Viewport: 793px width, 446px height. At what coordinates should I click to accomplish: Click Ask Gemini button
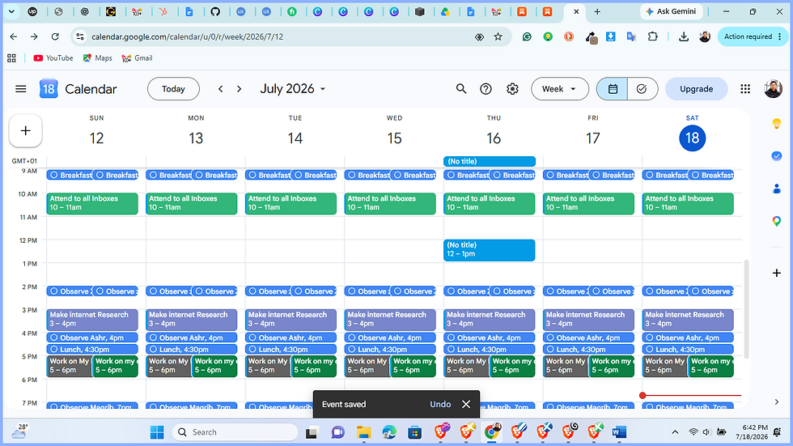pos(671,11)
